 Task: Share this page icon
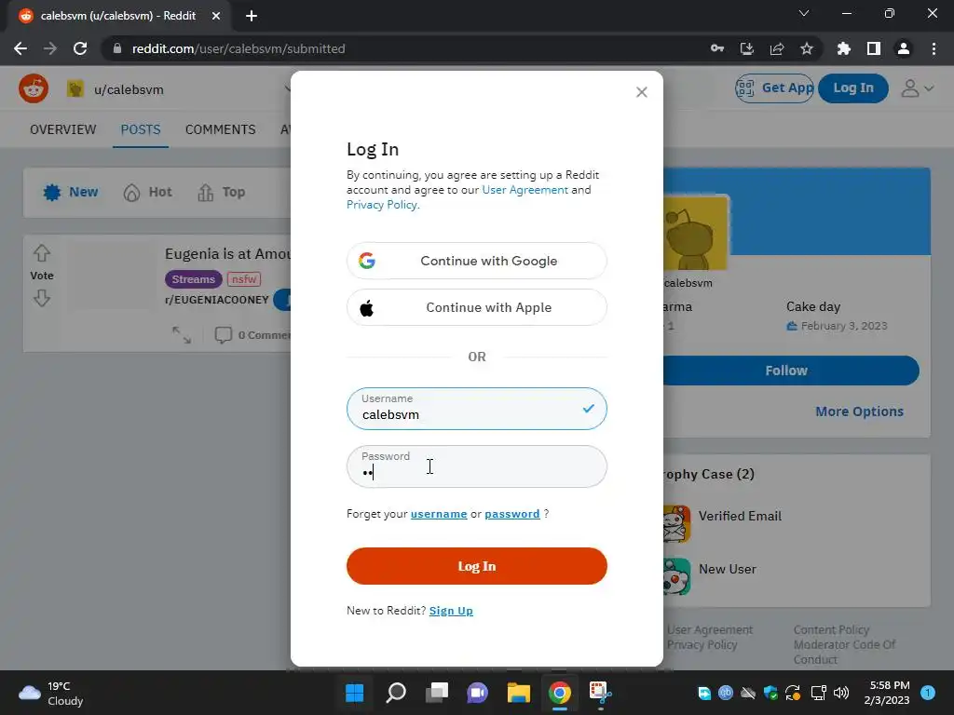pos(777,48)
